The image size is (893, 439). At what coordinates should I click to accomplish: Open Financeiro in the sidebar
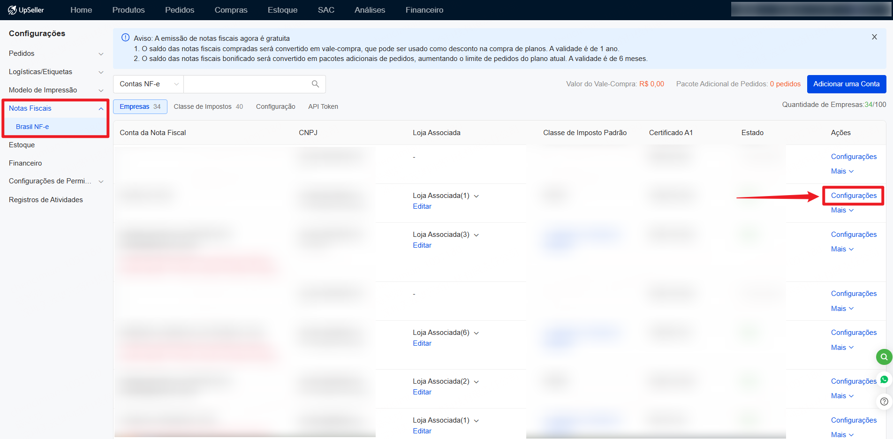point(25,163)
